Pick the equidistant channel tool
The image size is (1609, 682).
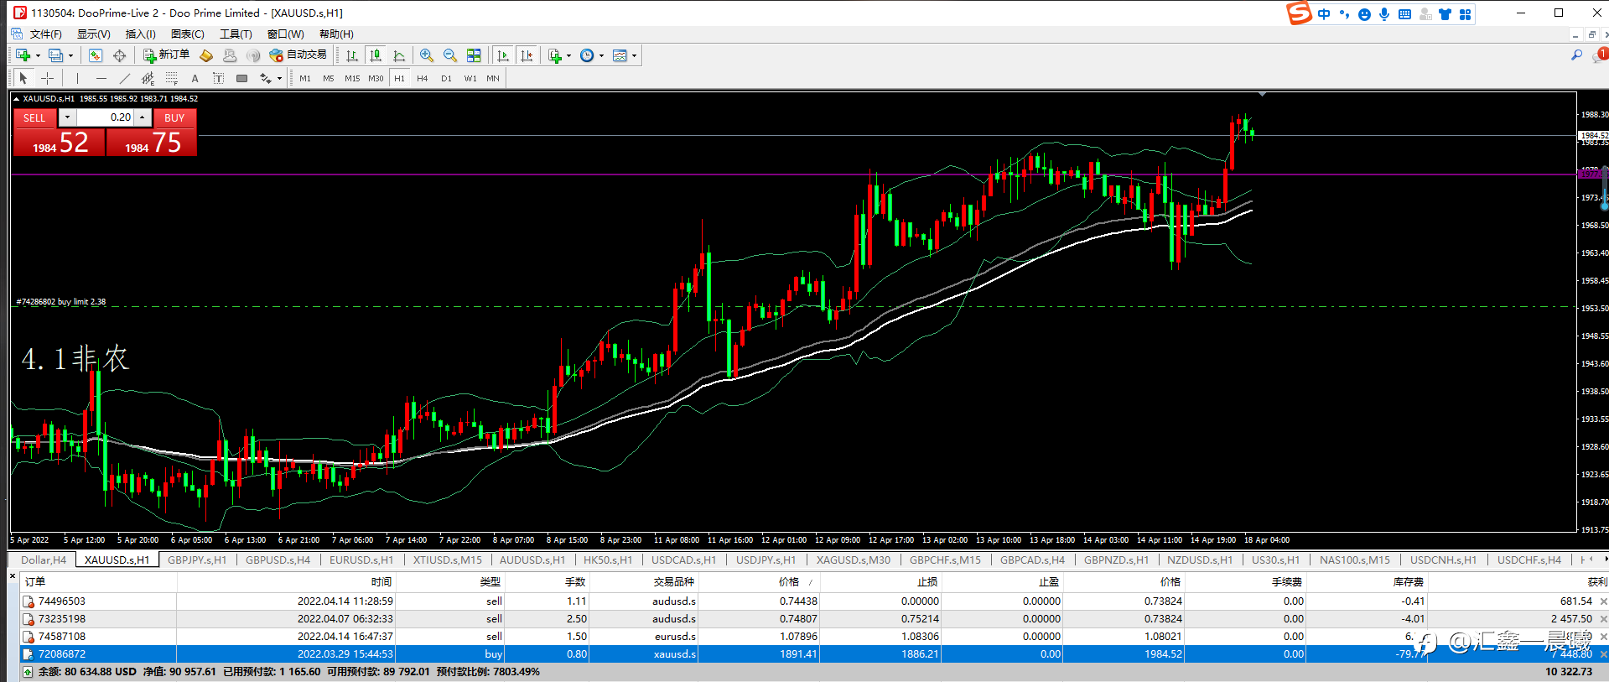coord(148,78)
